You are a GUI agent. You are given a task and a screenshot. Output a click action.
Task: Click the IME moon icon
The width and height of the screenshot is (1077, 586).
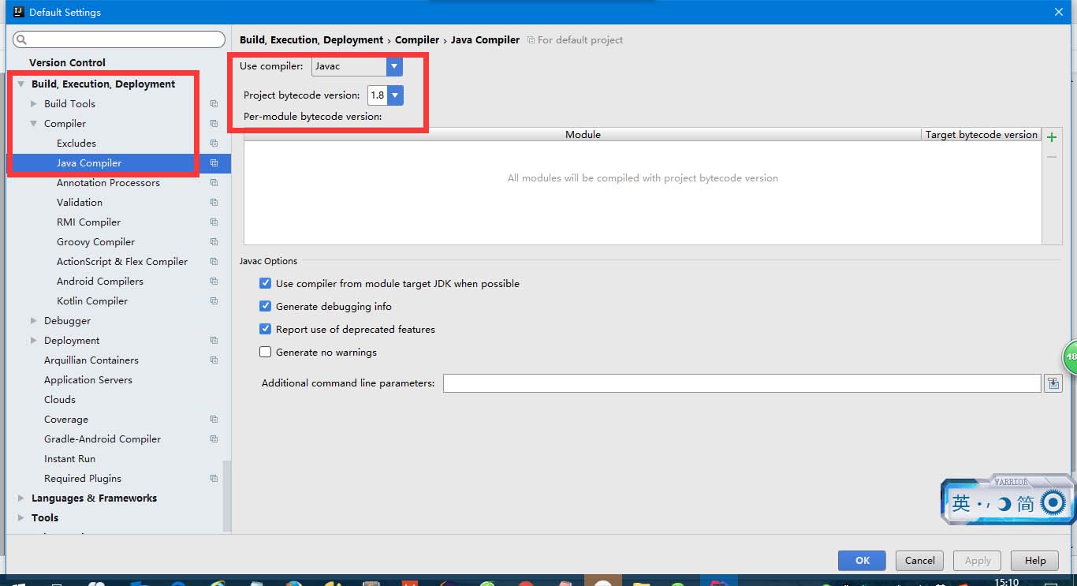[1004, 504]
